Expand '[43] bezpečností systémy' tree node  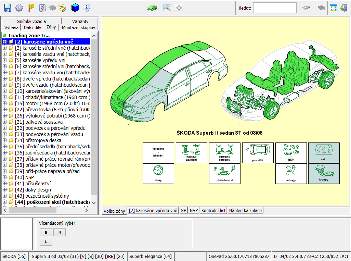(4, 196)
